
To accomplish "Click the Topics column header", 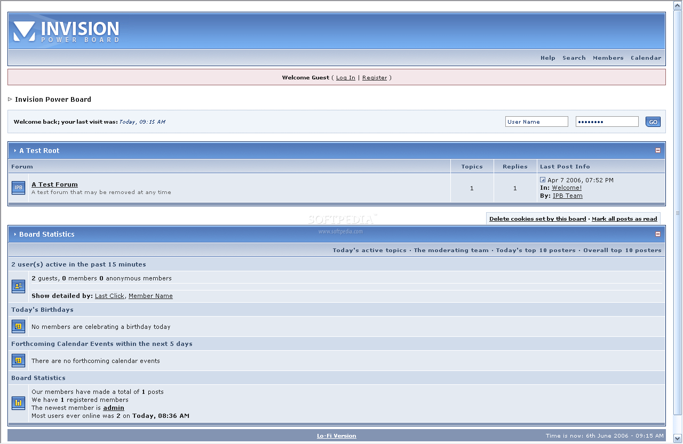I will (472, 166).
